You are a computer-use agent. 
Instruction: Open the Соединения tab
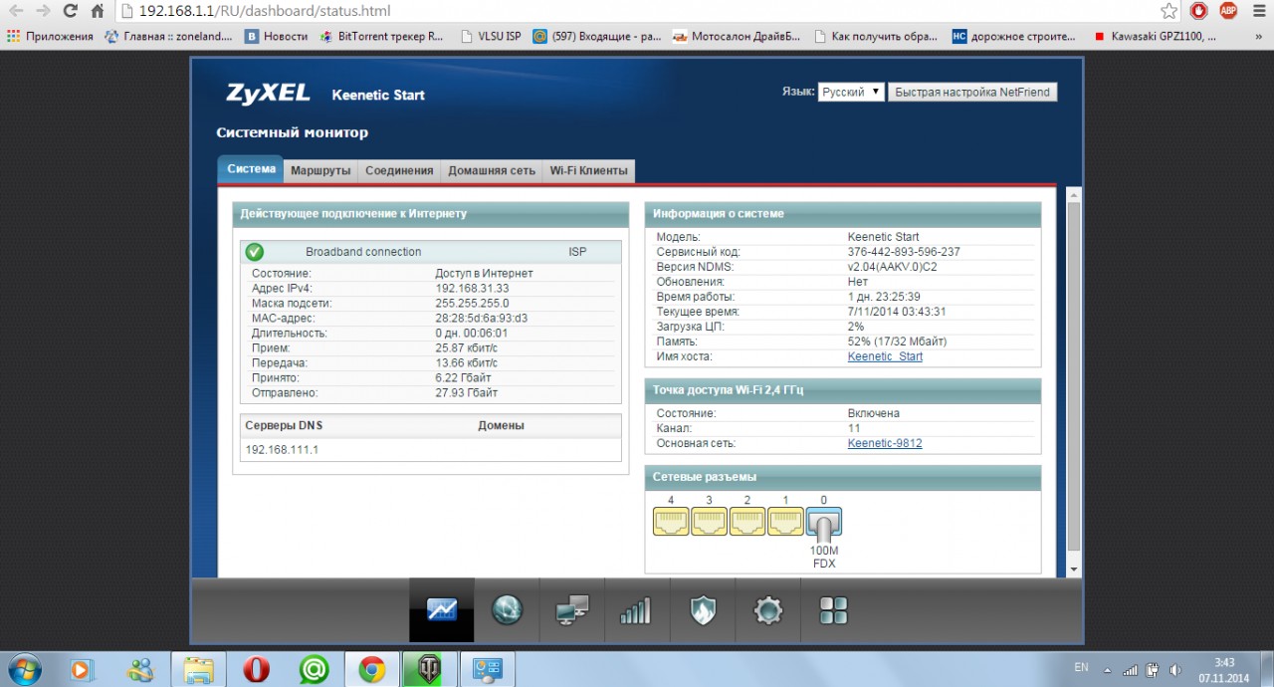(x=399, y=170)
